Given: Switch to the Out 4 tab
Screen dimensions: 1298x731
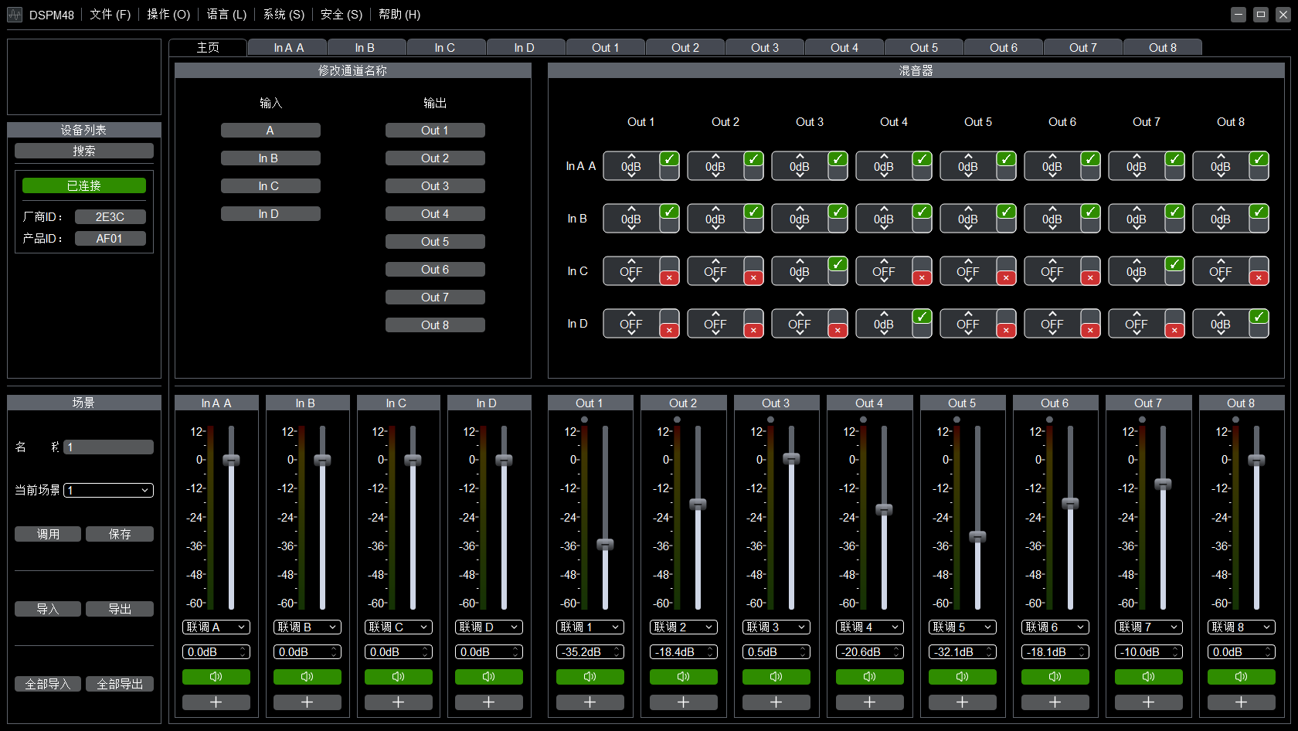Looking at the screenshot, I should [x=844, y=47].
